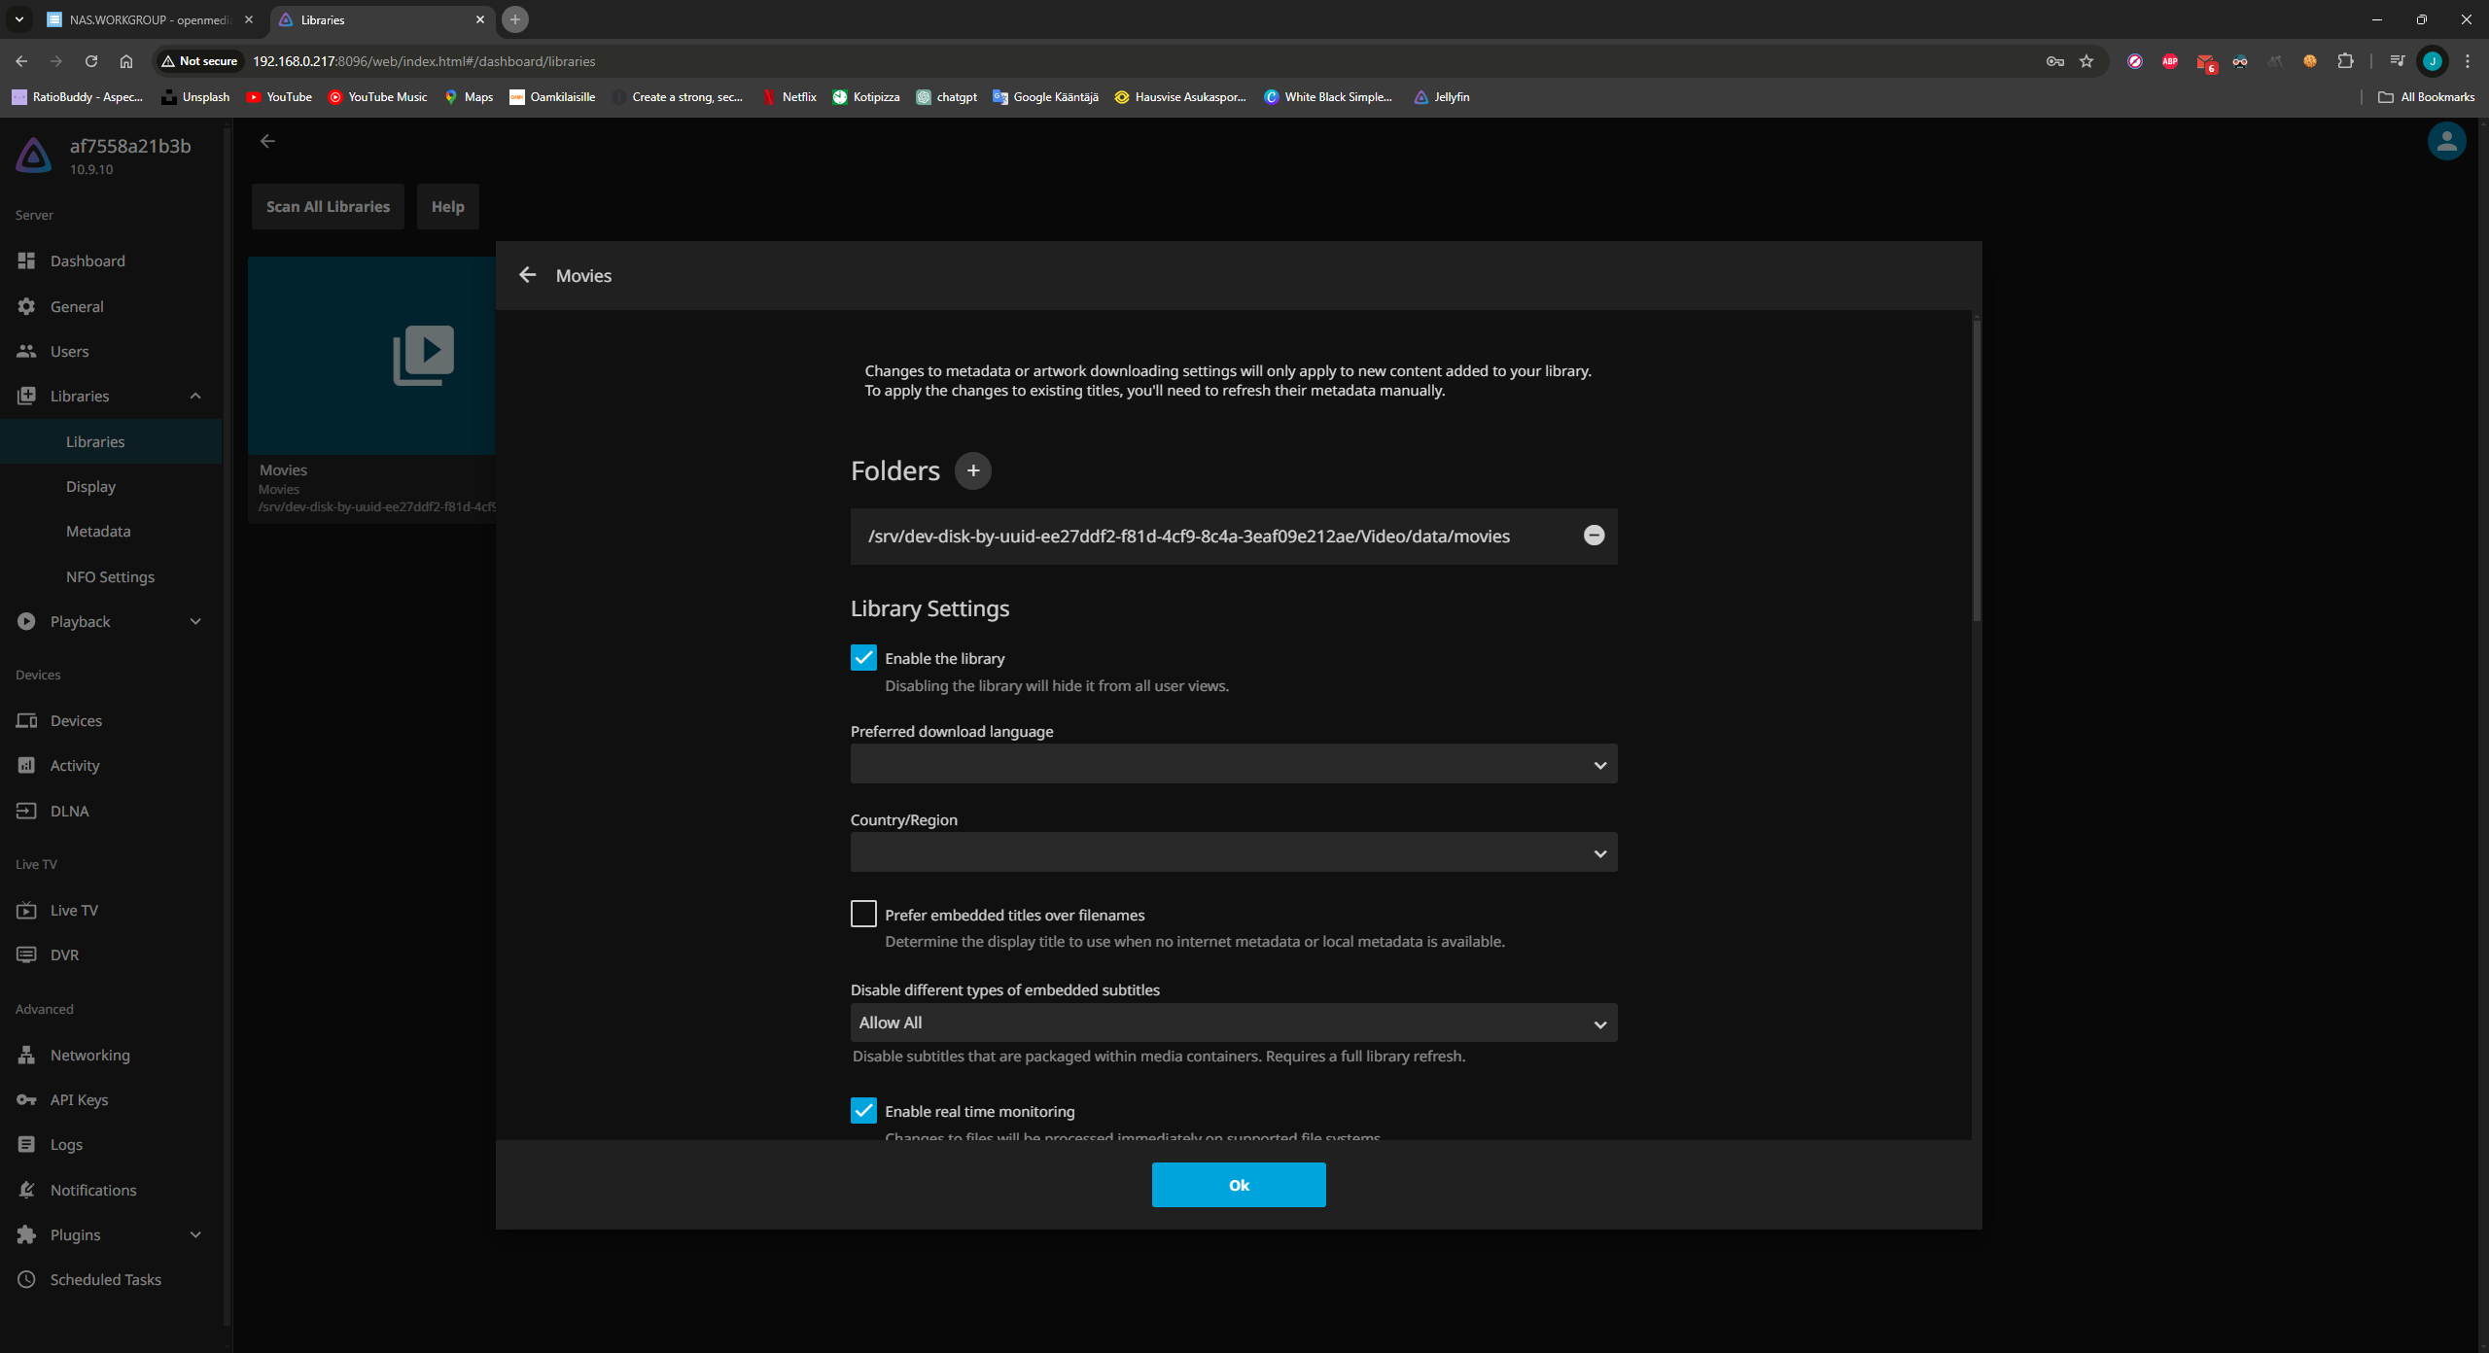Open the user profile avatar icon

pyautogui.click(x=2446, y=142)
